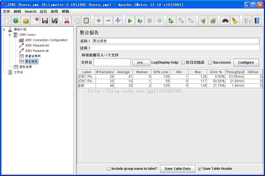Click the Close test plan icon
The width and height of the screenshot is (265, 176).
pos(35,21)
